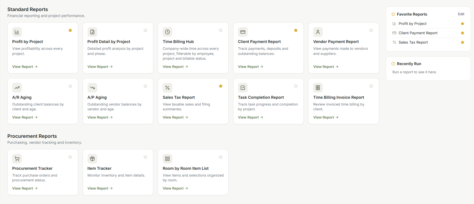Favorite the Room by Room Item List card
The image size is (474, 204).
pyautogui.click(x=221, y=157)
